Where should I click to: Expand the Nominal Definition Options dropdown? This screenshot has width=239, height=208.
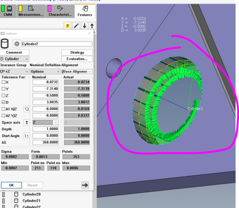click(x=45, y=72)
